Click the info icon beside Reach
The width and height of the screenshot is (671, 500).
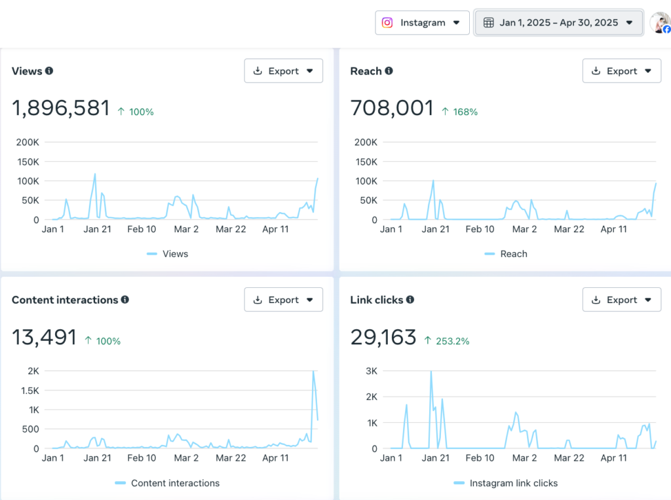(389, 71)
